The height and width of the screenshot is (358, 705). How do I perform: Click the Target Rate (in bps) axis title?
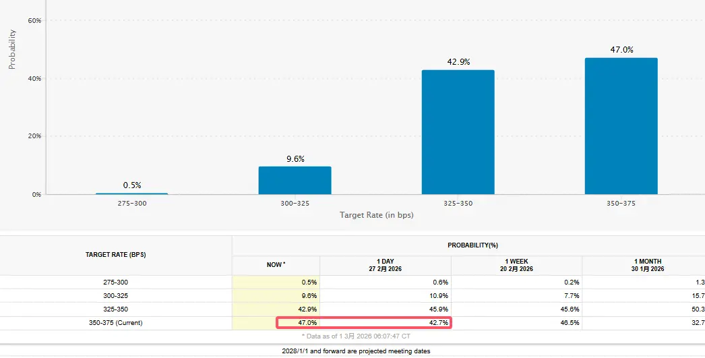(376, 215)
